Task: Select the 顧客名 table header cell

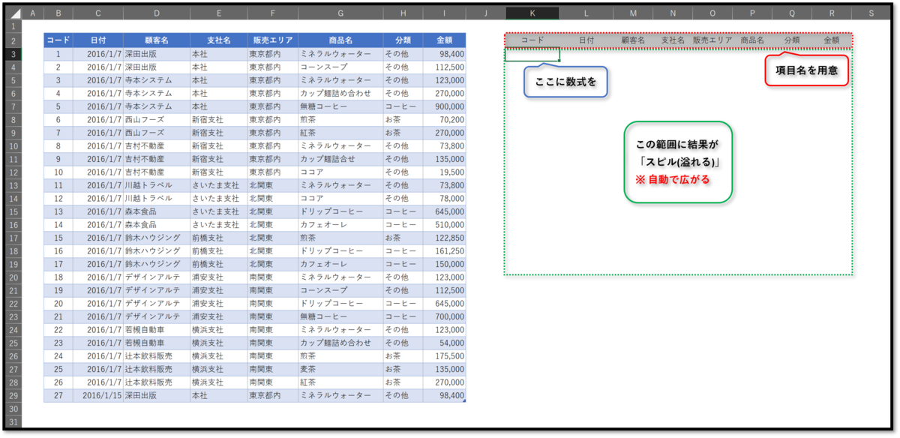Action: [x=156, y=40]
